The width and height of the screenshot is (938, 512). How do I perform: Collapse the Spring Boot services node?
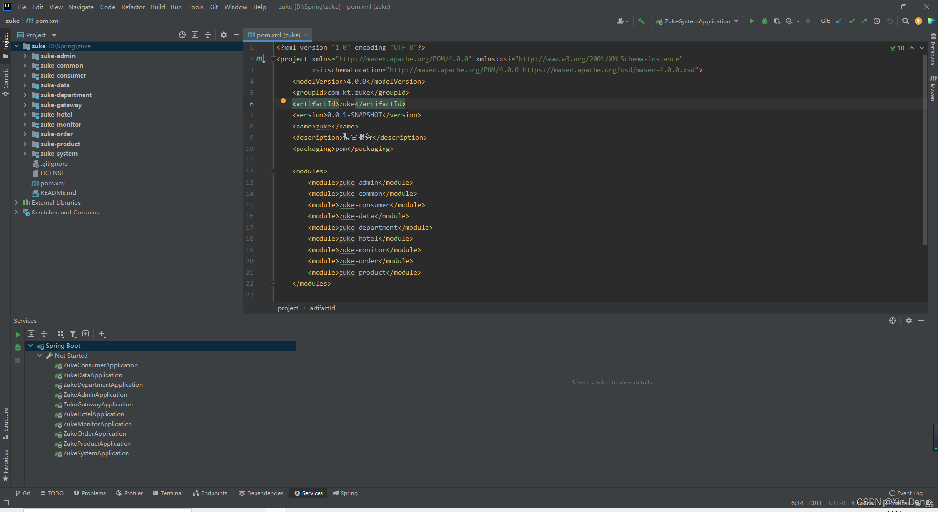coord(31,346)
